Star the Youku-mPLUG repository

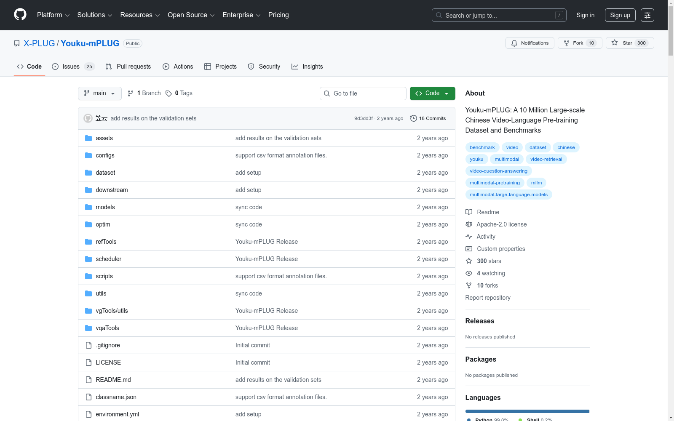point(630,43)
